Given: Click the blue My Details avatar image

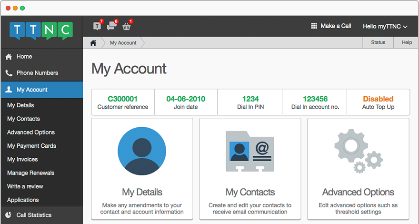Looking at the screenshot, I should [x=142, y=151].
